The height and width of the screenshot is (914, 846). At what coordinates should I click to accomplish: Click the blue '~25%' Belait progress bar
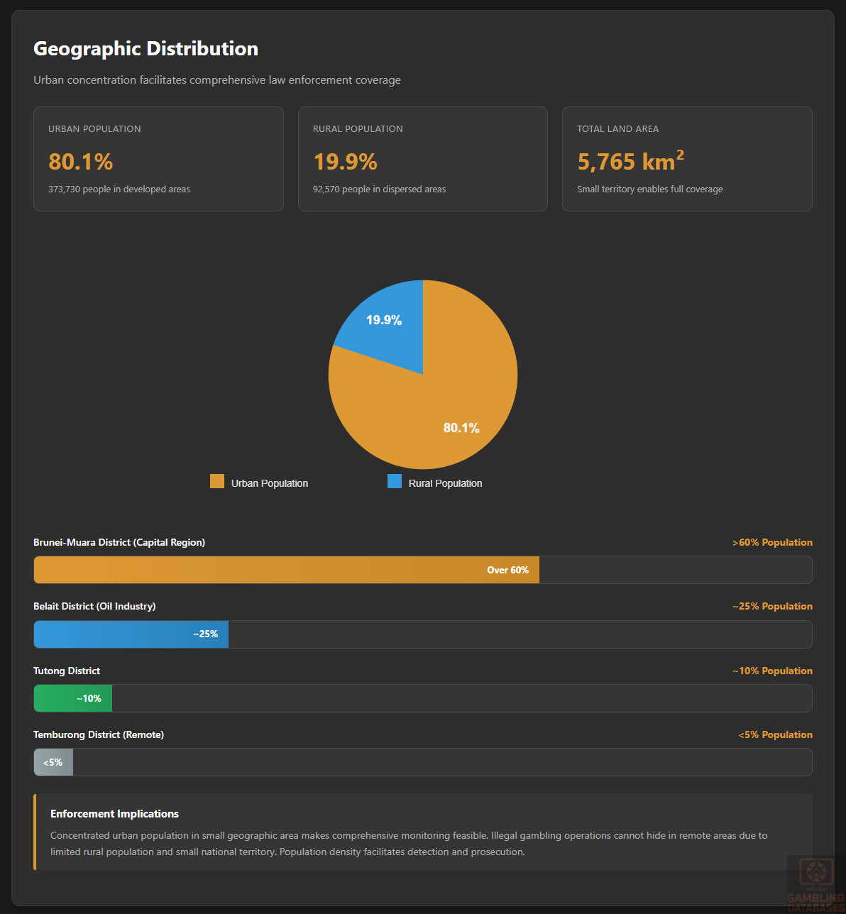131,634
